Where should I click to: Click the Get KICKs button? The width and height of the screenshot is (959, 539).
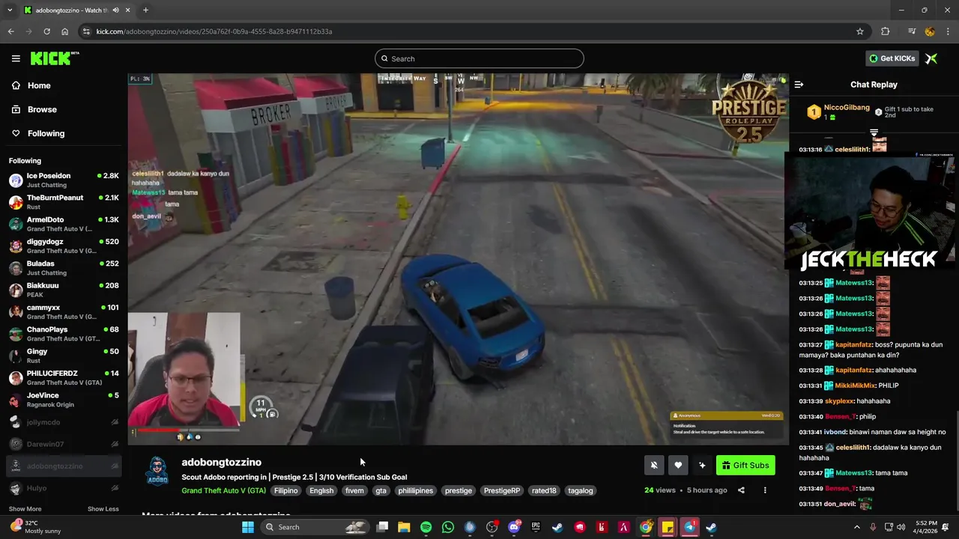coord(892,58)
